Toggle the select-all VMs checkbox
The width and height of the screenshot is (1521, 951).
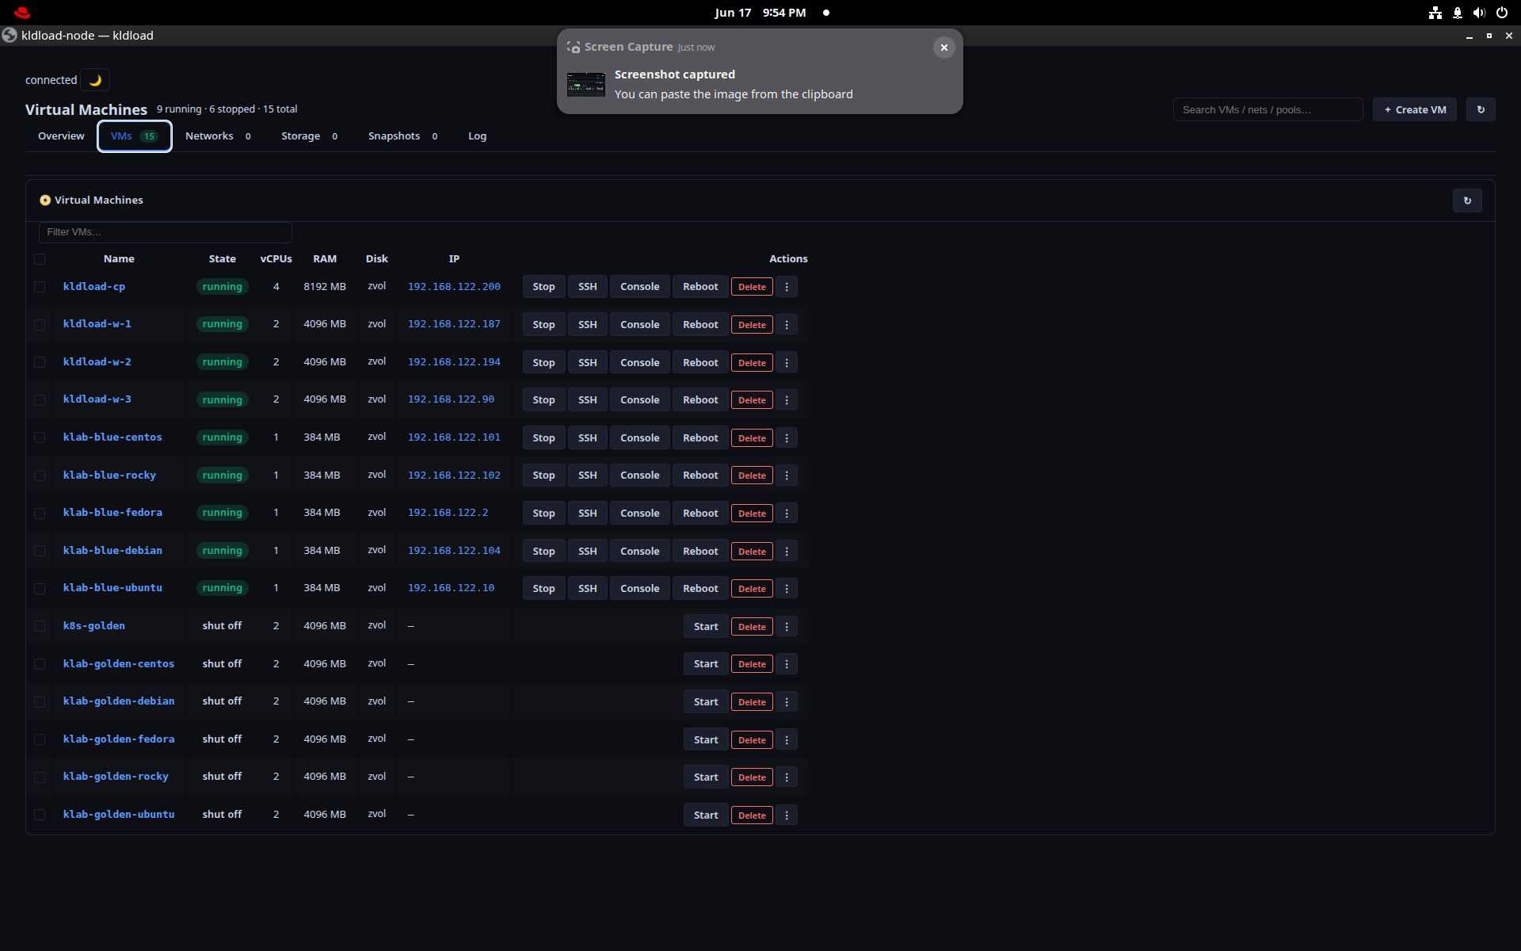(40, 259)
